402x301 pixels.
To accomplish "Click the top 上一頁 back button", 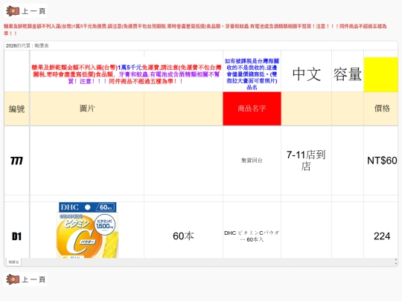I will pyautogui.click(x=25, y=11).
